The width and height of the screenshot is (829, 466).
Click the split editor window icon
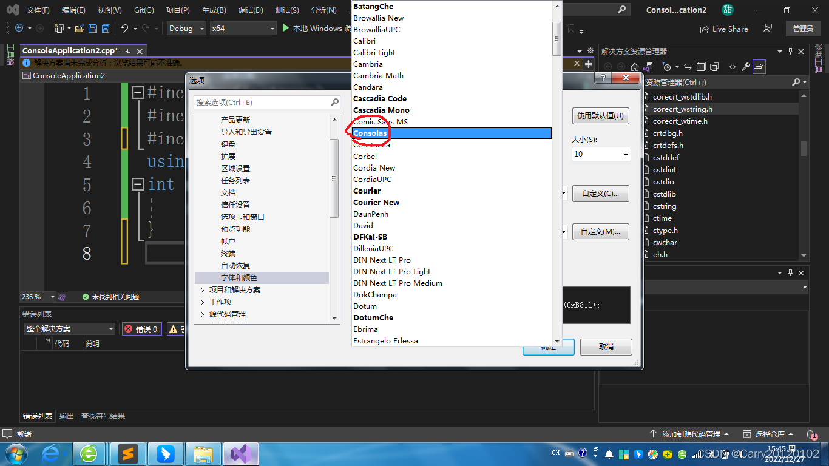click(x=588, y=63)
